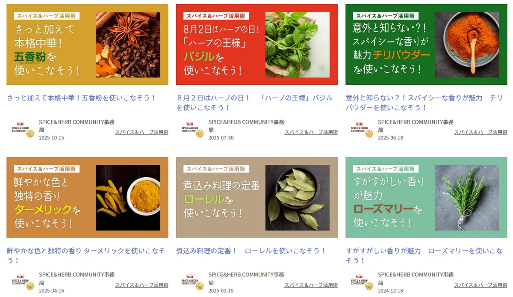Screen dimensions: 513x297
Task: Open the 五香粉を使いこなそう title link
Action: pos(82,98)
